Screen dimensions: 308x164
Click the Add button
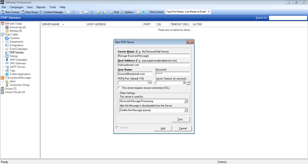pyautogui.click(x=163, y=128)
